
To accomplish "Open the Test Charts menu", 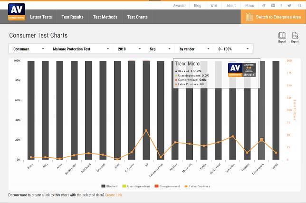I will coord(137,17).
